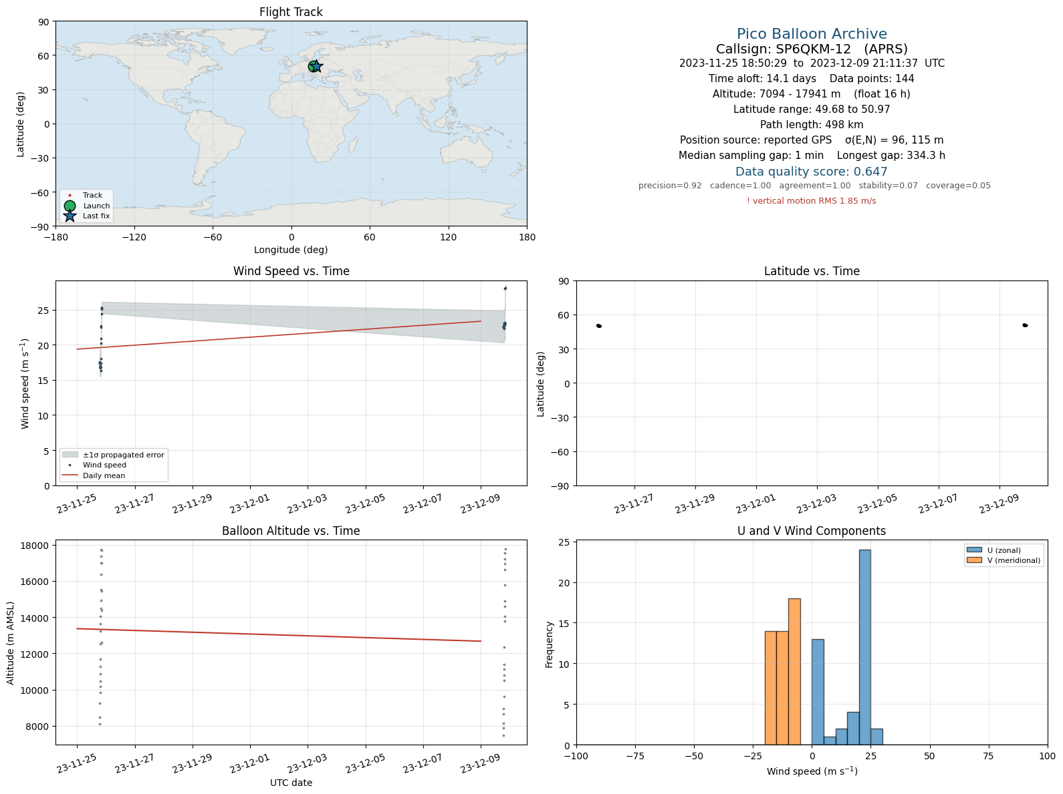
Task: Click "Latitude range: 49.68 to 50.97"
Action: click(x=812, y=110)
